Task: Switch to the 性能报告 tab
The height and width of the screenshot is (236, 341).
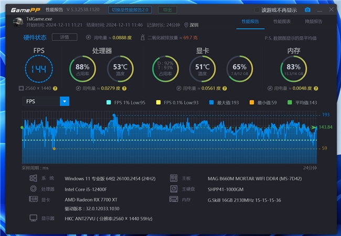Action: click(250, 22)
